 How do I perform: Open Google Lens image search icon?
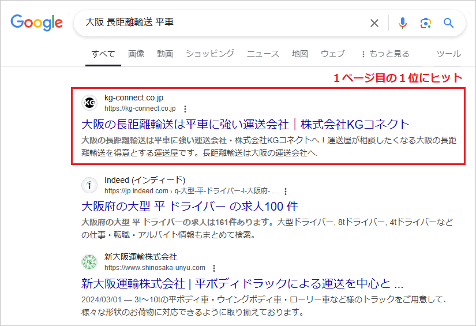425,23
